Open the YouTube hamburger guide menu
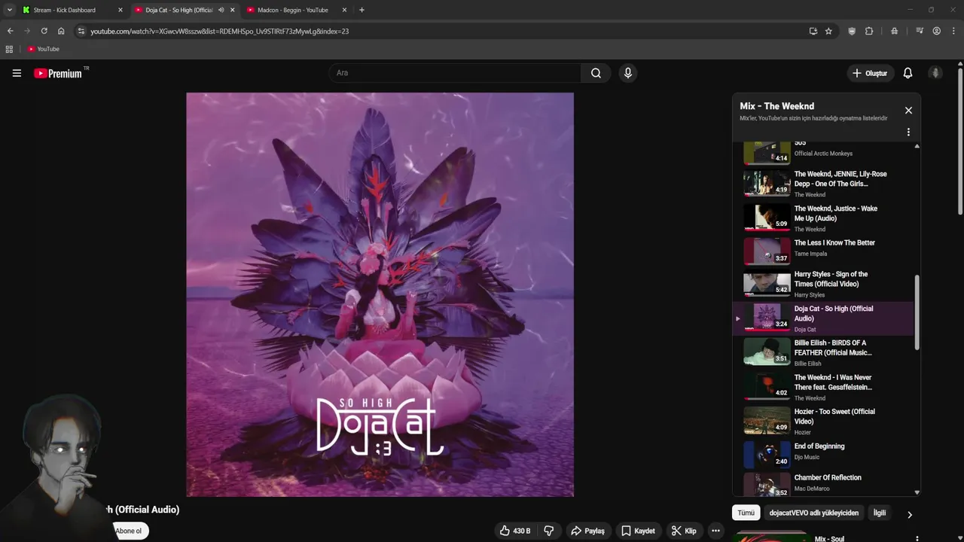 (17, 73)
